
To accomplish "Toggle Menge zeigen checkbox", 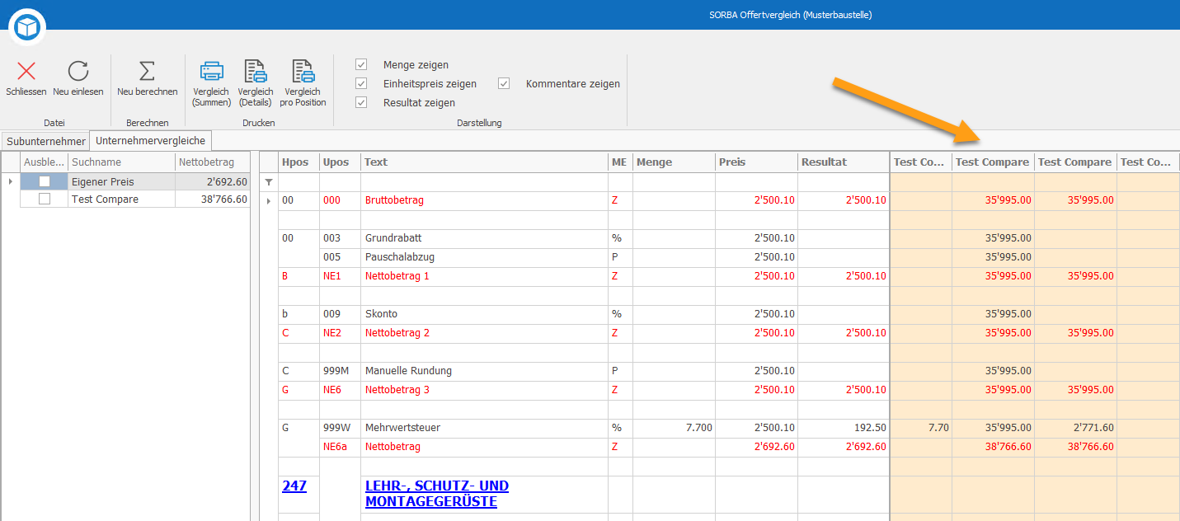I will click(x=361, y=64).
